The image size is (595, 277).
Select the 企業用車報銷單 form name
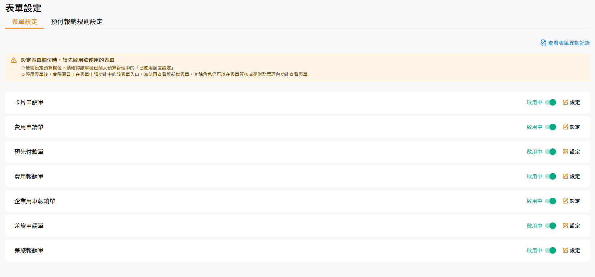[35, 201]
